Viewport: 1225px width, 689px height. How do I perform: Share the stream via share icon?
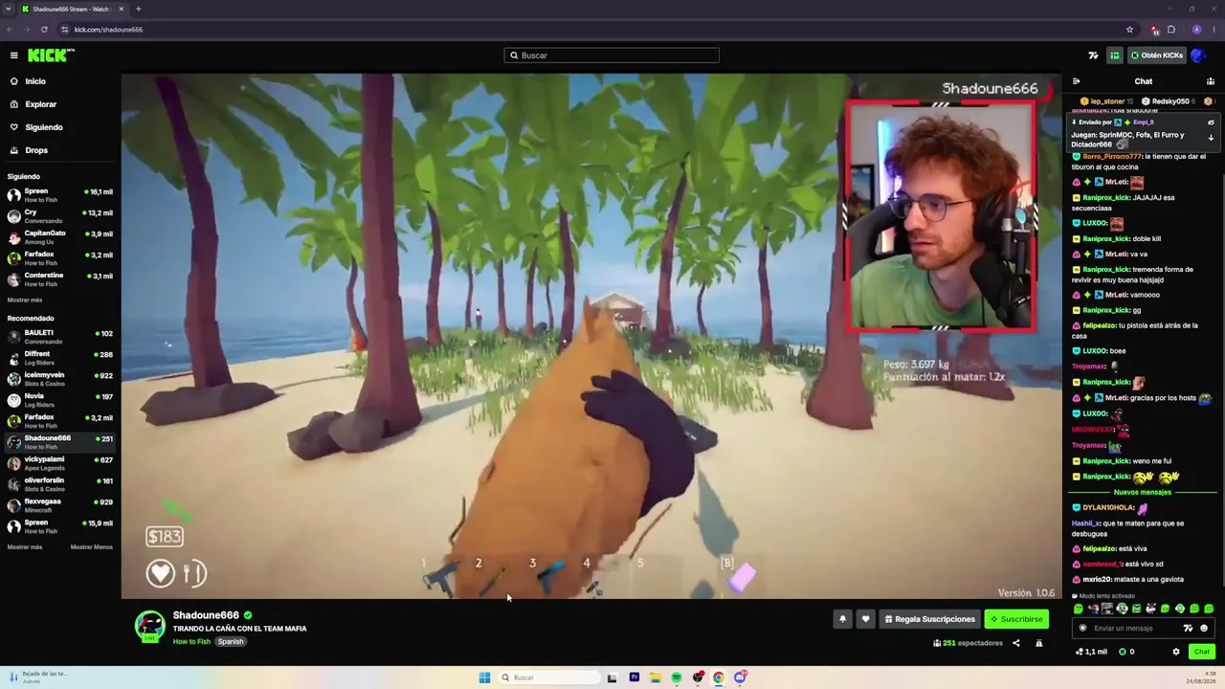pyautogui.click(x=1016, y=643)
